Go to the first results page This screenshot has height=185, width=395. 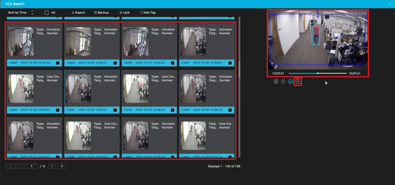click(10, 166)
